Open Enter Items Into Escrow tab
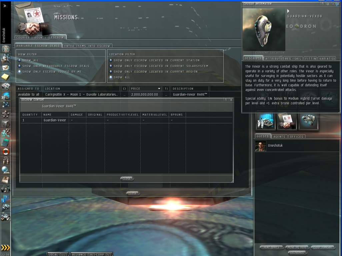The image size is (342, 256). coord(87,46)
